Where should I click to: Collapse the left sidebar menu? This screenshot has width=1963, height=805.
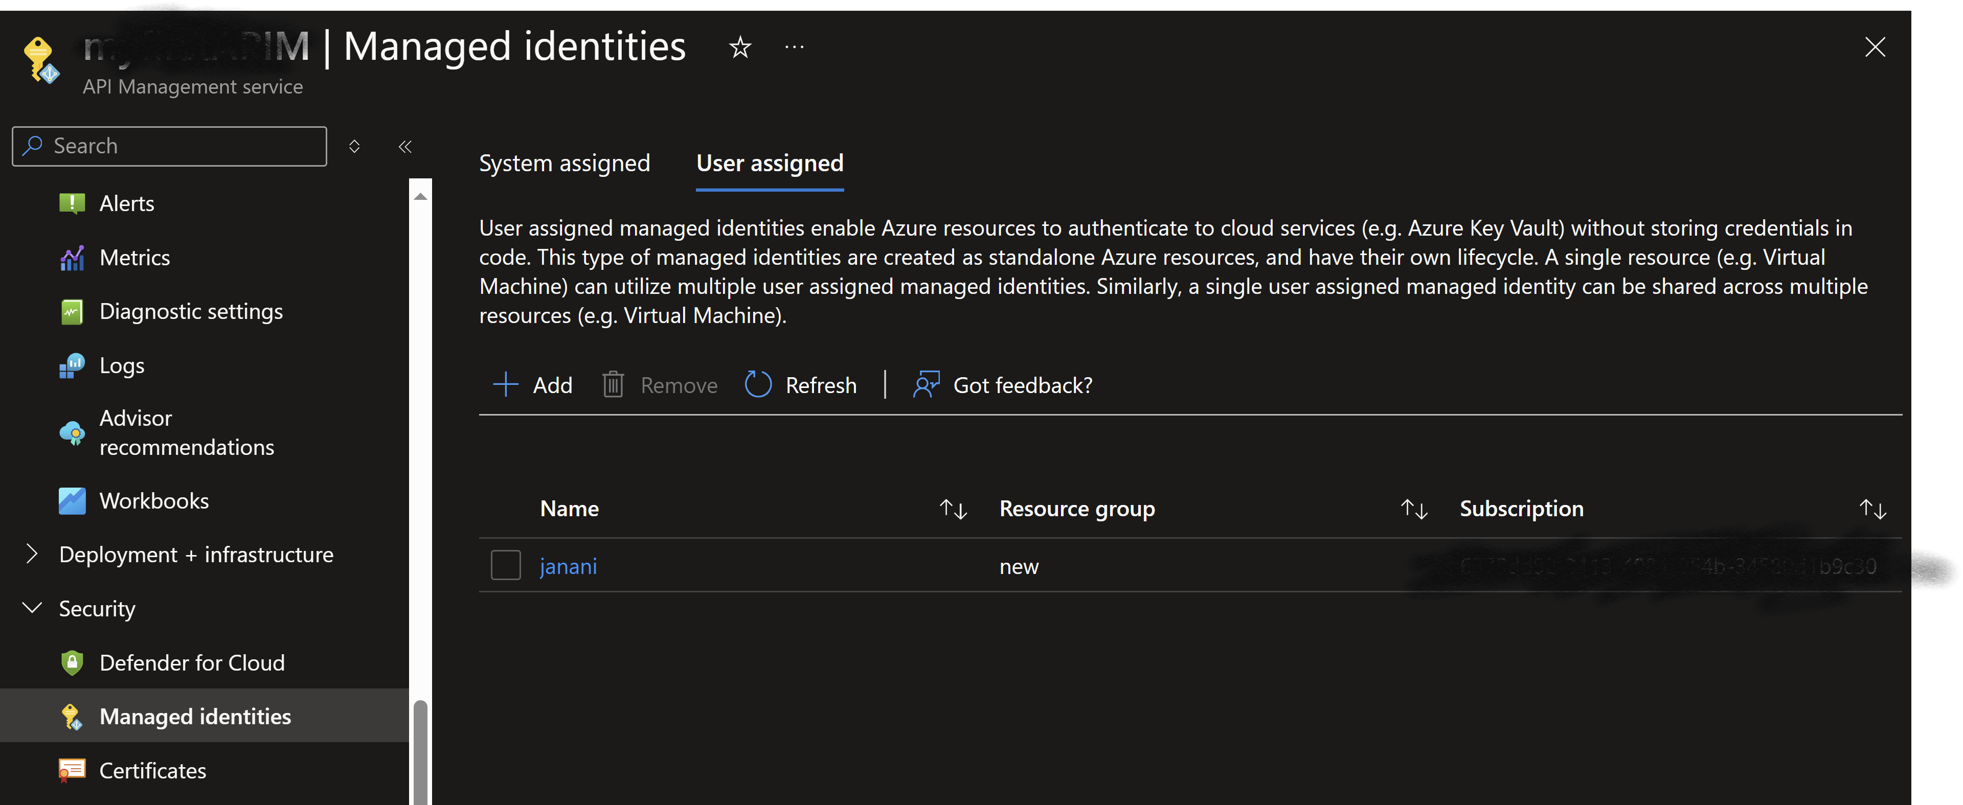404,146
